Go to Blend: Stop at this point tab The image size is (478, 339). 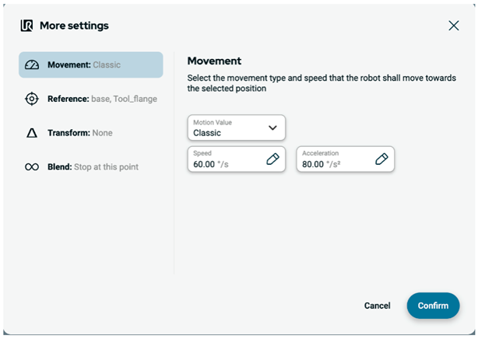pyautogui.click(x=93, y=166)
